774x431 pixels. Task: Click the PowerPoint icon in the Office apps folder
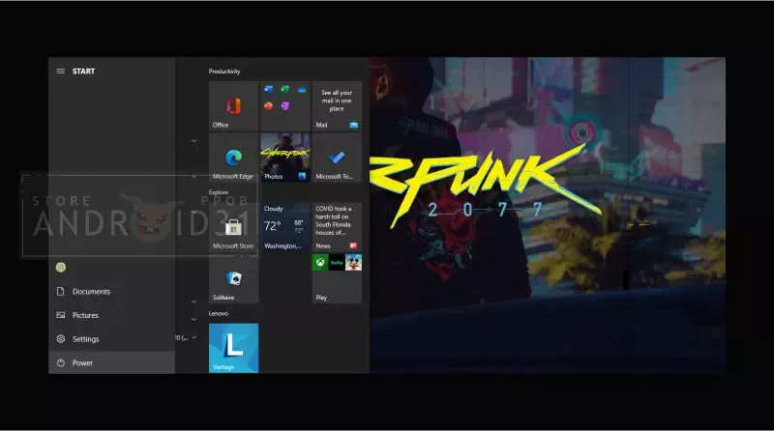(269, 105)
